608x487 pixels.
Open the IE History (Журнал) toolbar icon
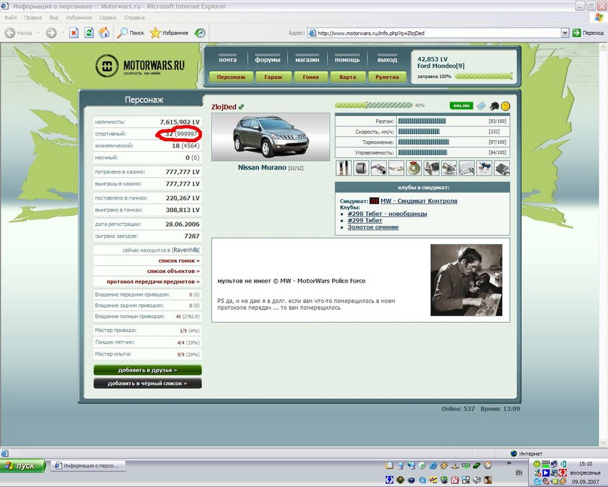pyautogui.click(x=200, y=33)
